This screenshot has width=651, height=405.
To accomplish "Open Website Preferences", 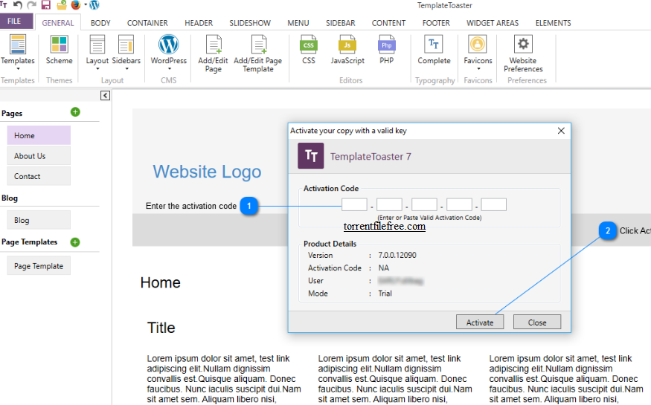I will (523, 44).
